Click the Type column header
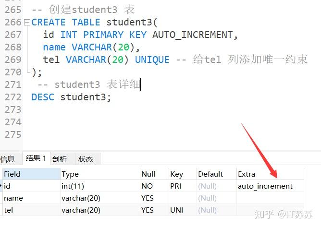321x228 pixels. click(x=100, y=174)
